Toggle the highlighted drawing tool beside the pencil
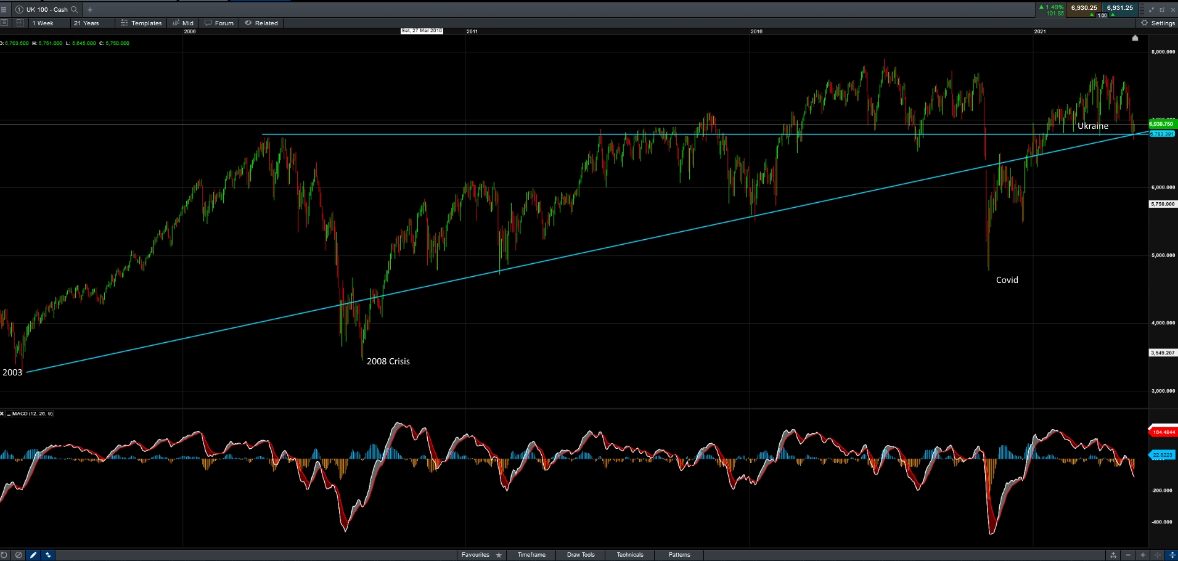 (x=48, y=555)
